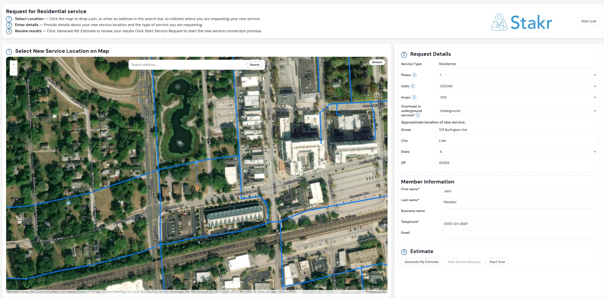This screenshot has height=298, width=604.
Task: Zoom in on the map
Action: (14, 64)
